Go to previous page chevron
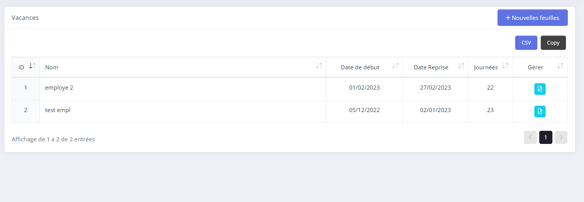 pyautogui.click(x=530, y=138)
